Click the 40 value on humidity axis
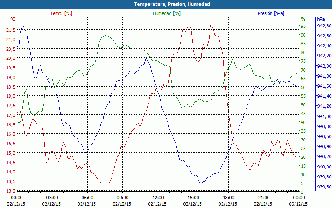 (x=303, y=122)
